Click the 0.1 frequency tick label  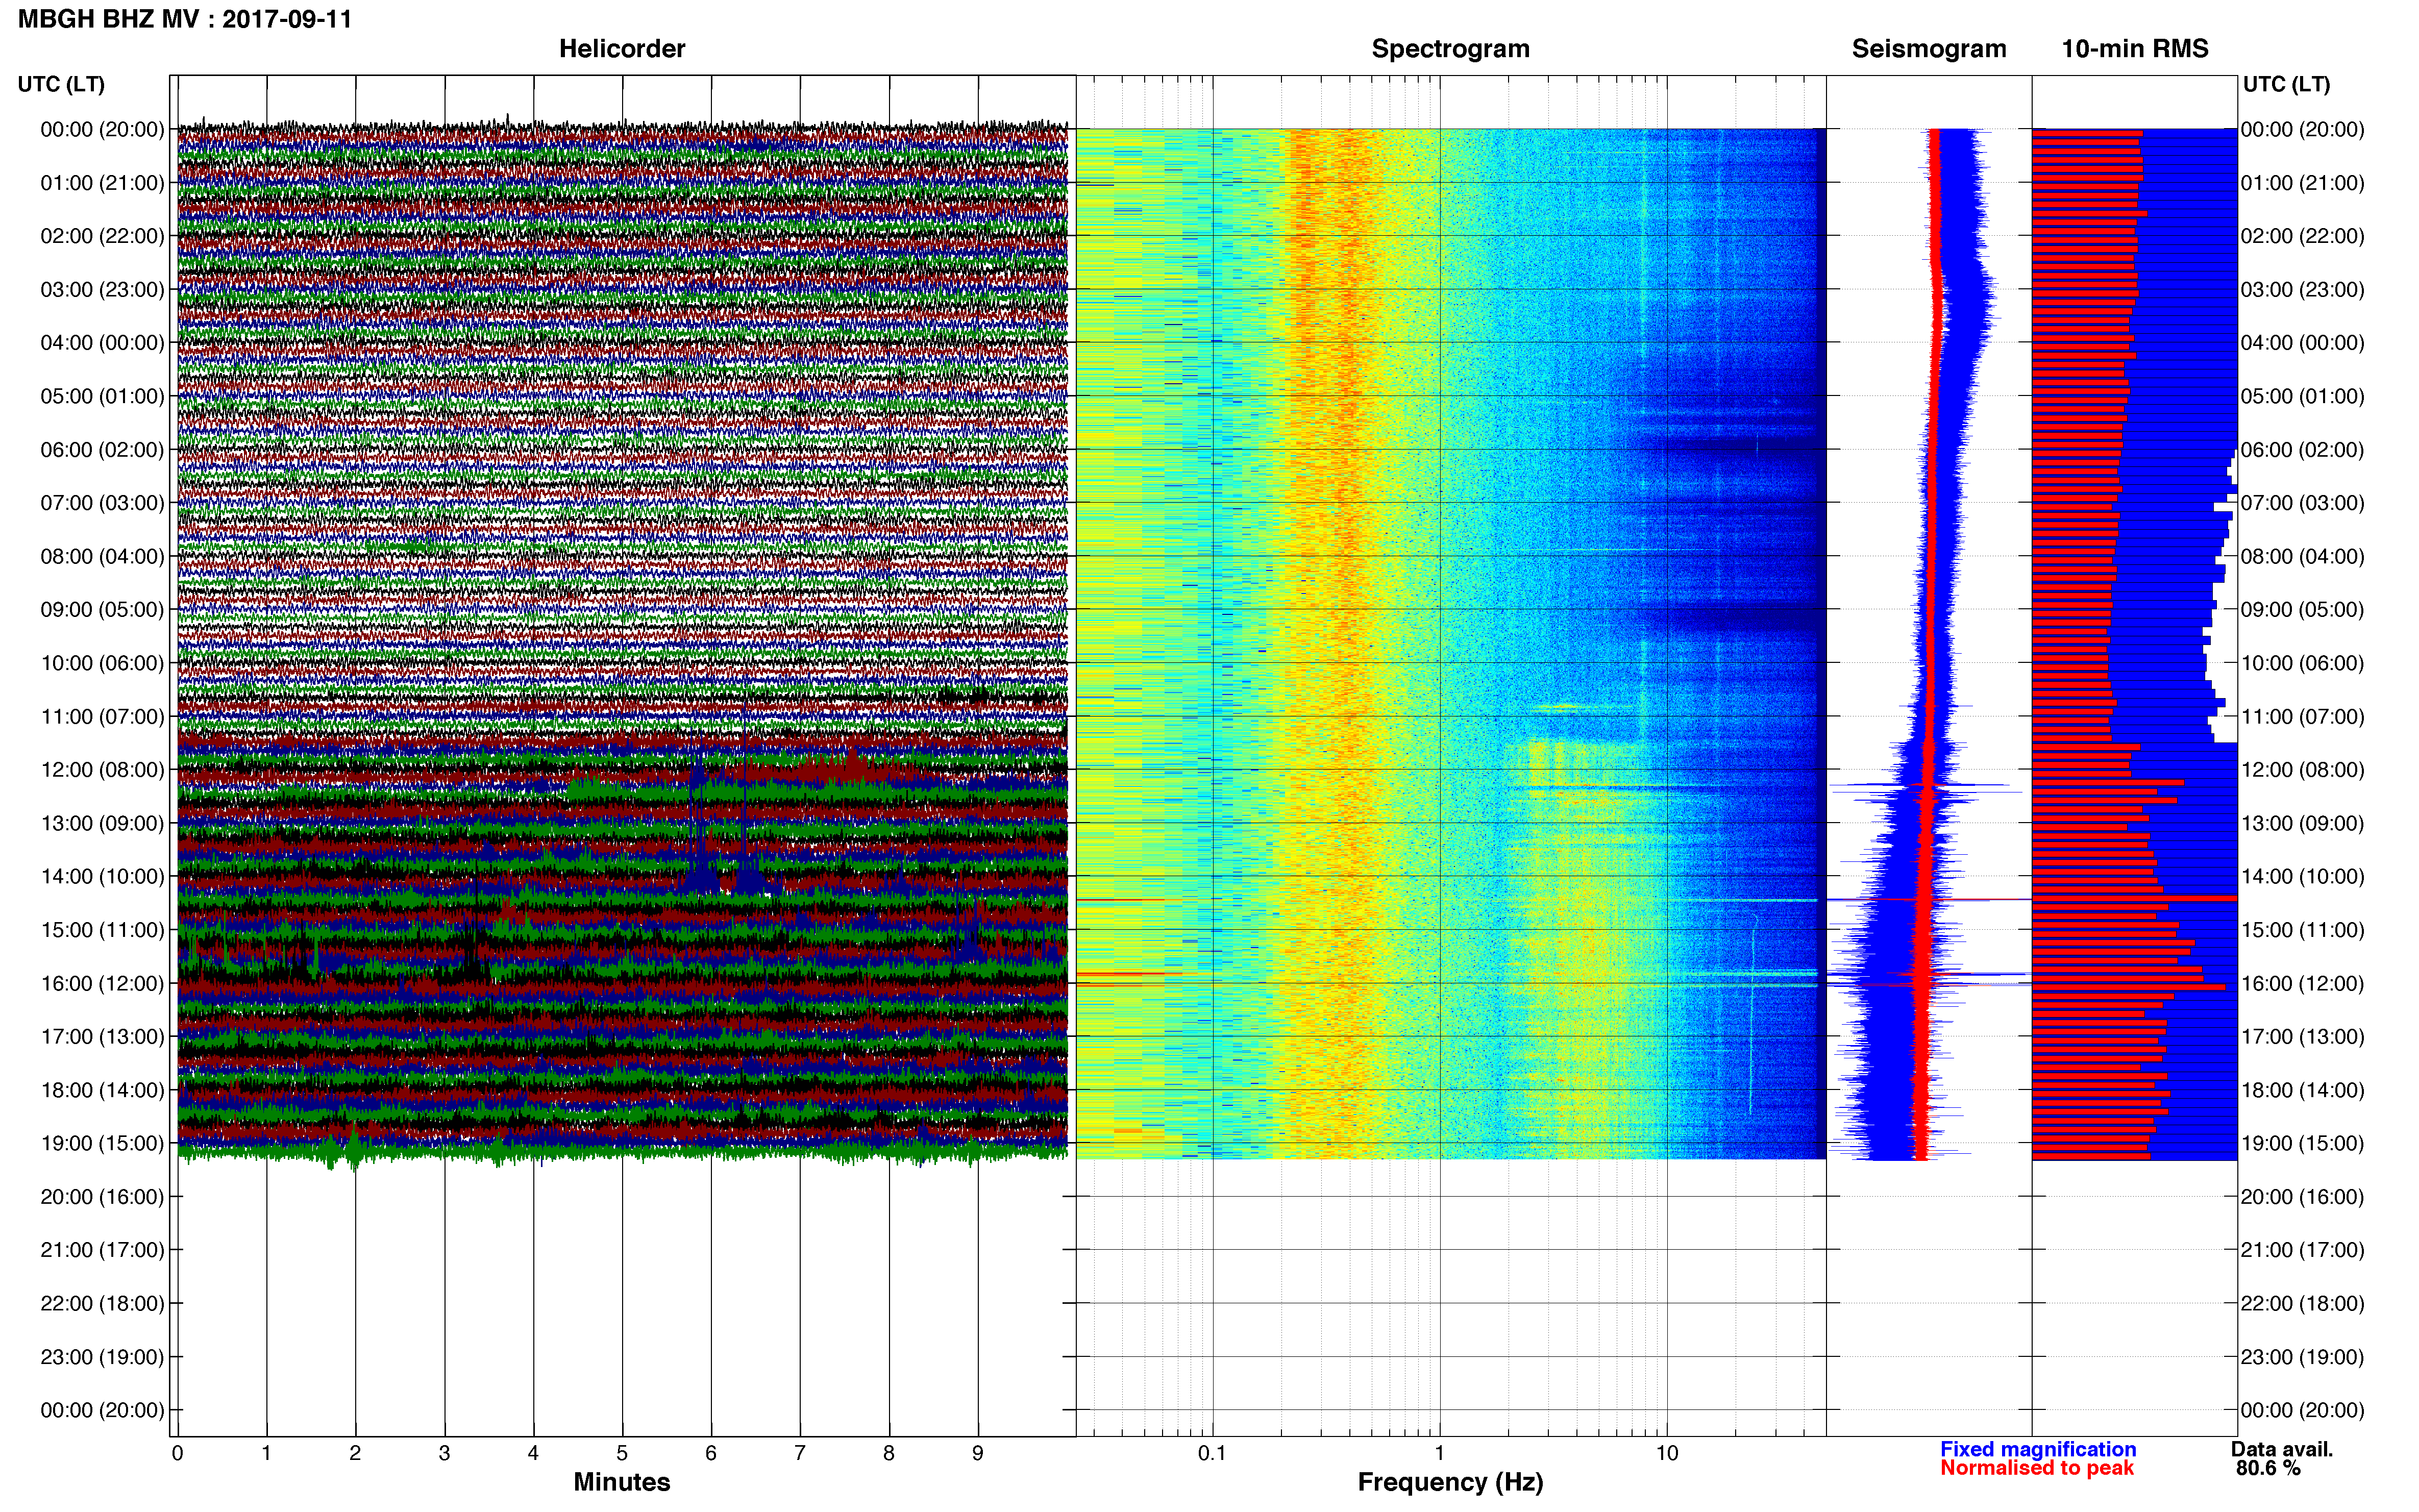[1212, 1453]
